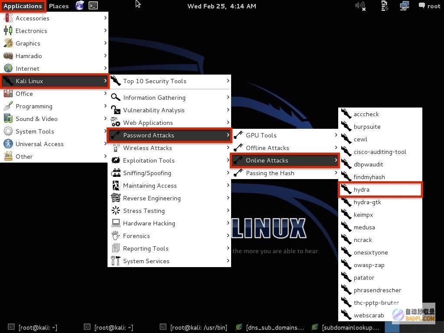
Task: Click the ncrack tool icon
Action: [x=346, y=240]
